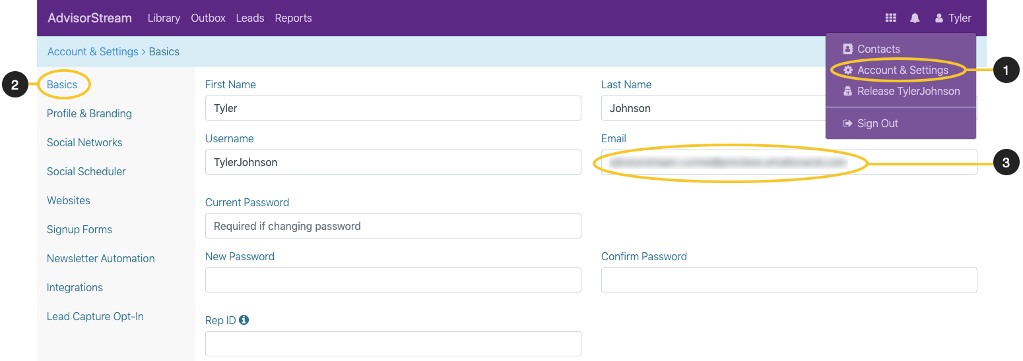Open the Leads menu
The height and width of the screenshot is (361, 1023).
pyautogui.click(x=250, y=18)
